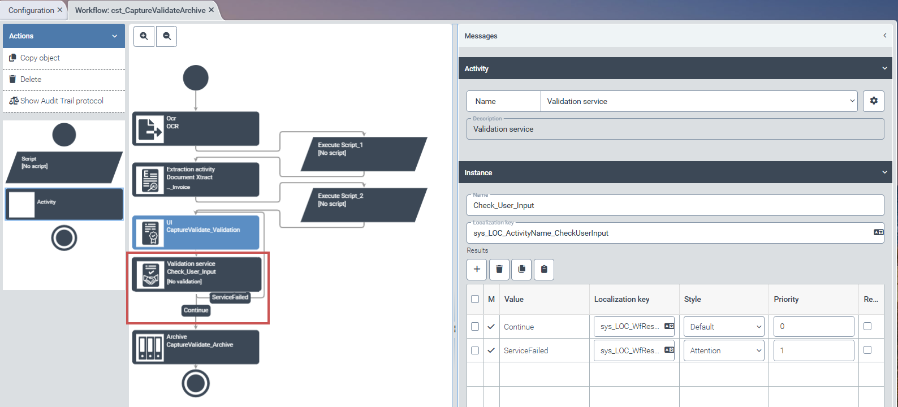The image size is (898, 407).
Task: Check the ServiceFailed row selection checkbox
Action: coord(475,350)
